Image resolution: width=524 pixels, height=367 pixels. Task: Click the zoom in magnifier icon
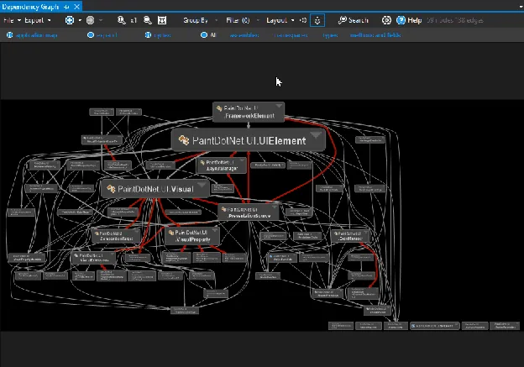pos(121,20)
